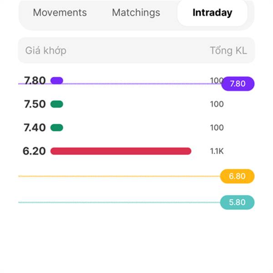Viewport: 273px width, 273px height.
Task: Click the 1.1K volume value
Action: coord(217,151)
